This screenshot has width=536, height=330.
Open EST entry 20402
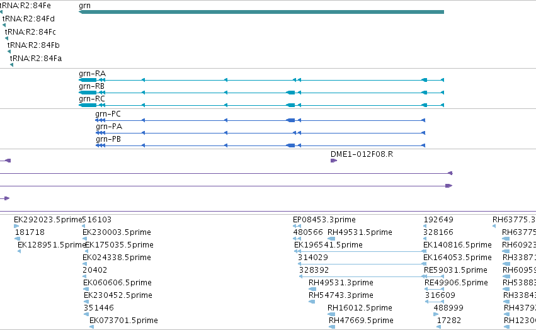(94, 270)
